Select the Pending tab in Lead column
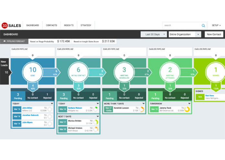 (x=18, y=96)
